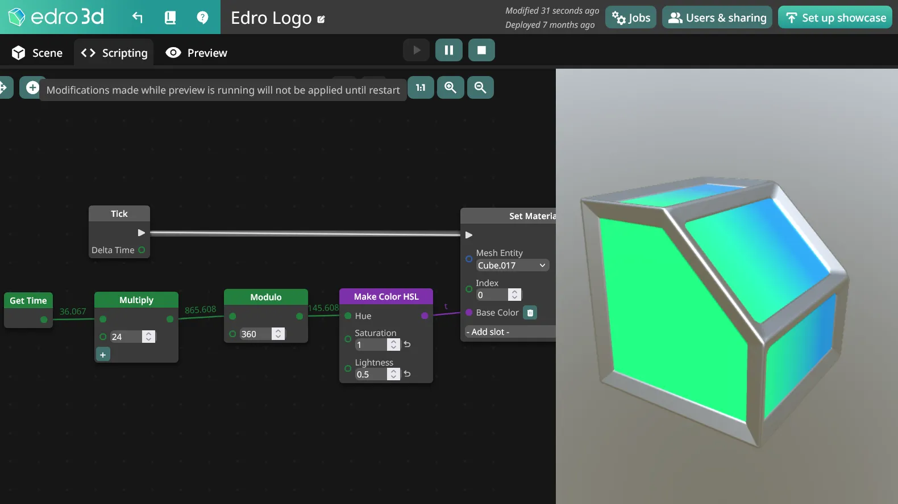Click the back arrow icon in header

(138, 18)
